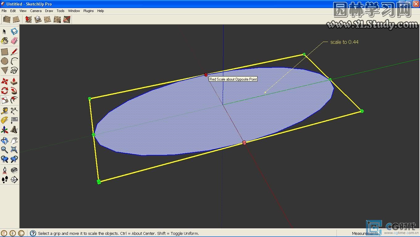The width and height of the screenshot is (420, 237).
Task: Select the Follow Me tool
Action: tap(14, 91)
